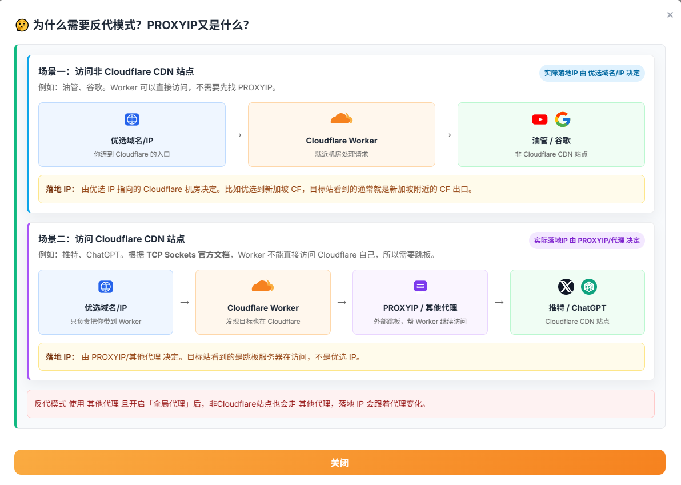Click Cloudflare cloud icon above 就近机房处理请求

click(x=342, y=118)
